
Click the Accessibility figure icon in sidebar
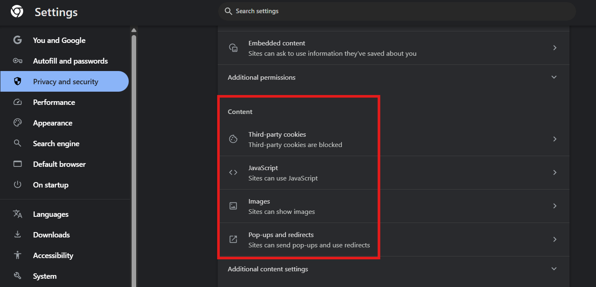pyautogui.click(x=17, y=255)
